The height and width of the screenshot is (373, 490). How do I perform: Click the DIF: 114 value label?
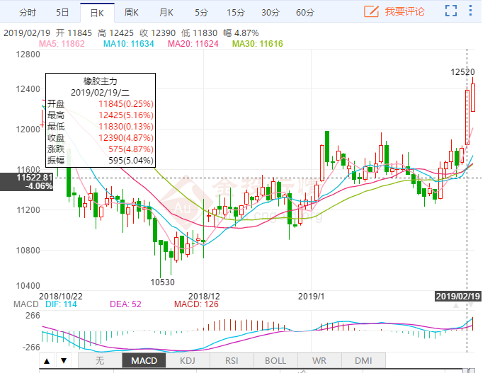[x=61, y=304]
